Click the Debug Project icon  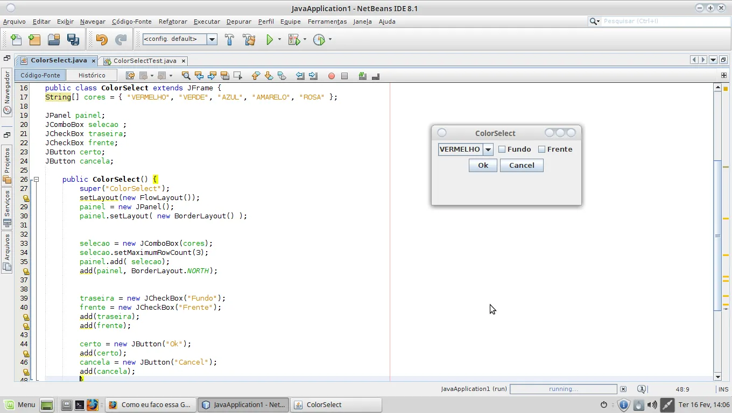(294, 40)
